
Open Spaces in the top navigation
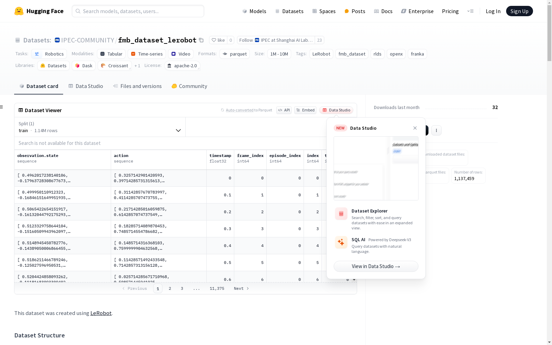324,11
